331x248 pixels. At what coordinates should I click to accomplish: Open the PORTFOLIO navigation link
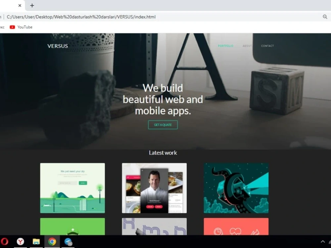coord(226,46)
